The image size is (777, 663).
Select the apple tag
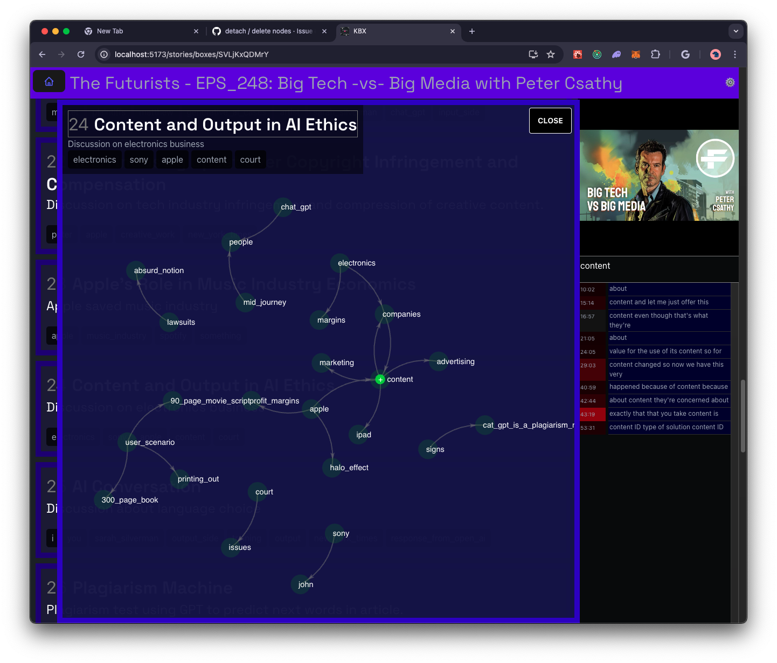click(172, 160)
